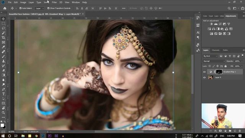Add a Brightness/Contrast adjustment

[x=211, y=24]
